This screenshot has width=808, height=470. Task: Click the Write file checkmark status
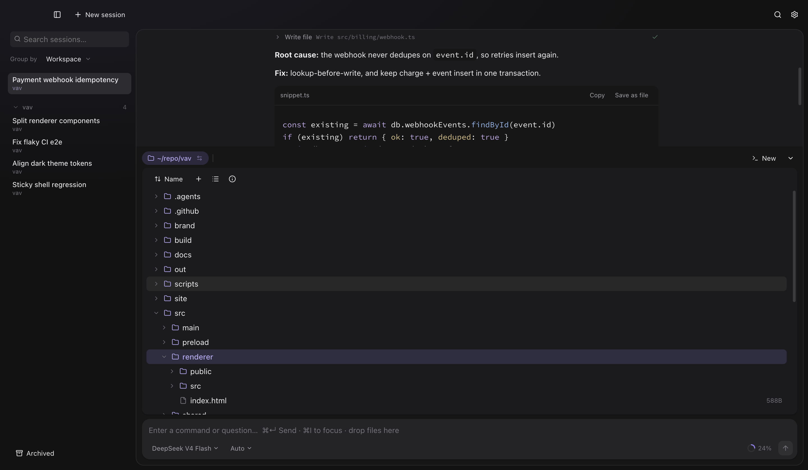[x=655, y=37]
